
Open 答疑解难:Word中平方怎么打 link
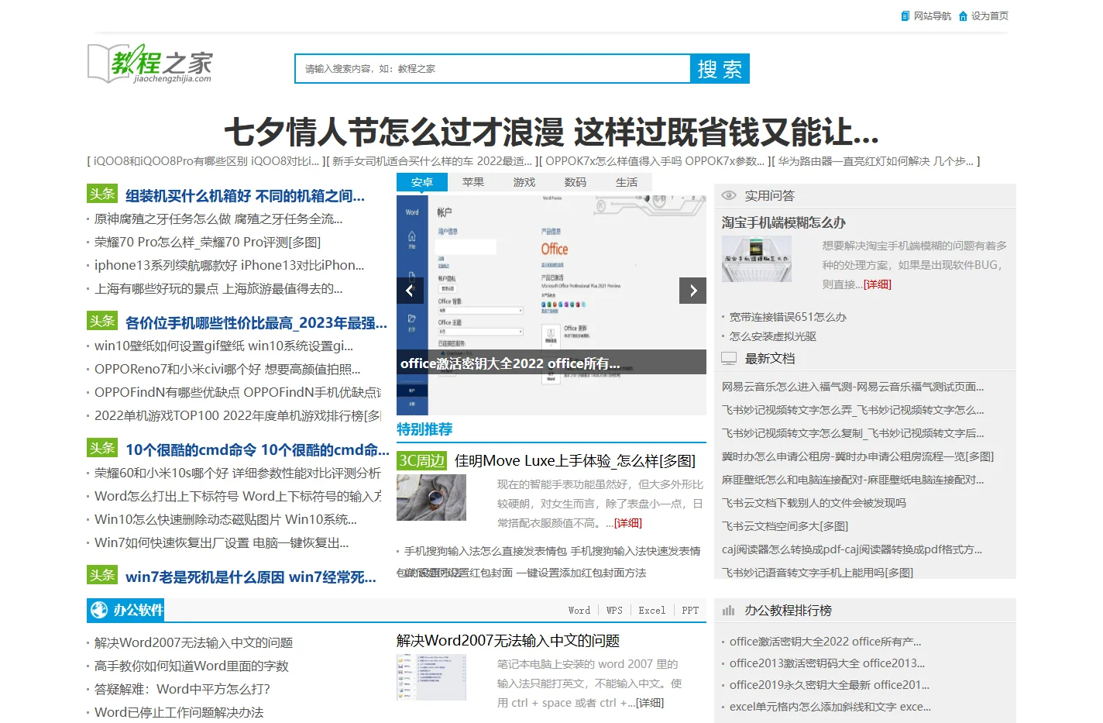click(x=182, y=689)
